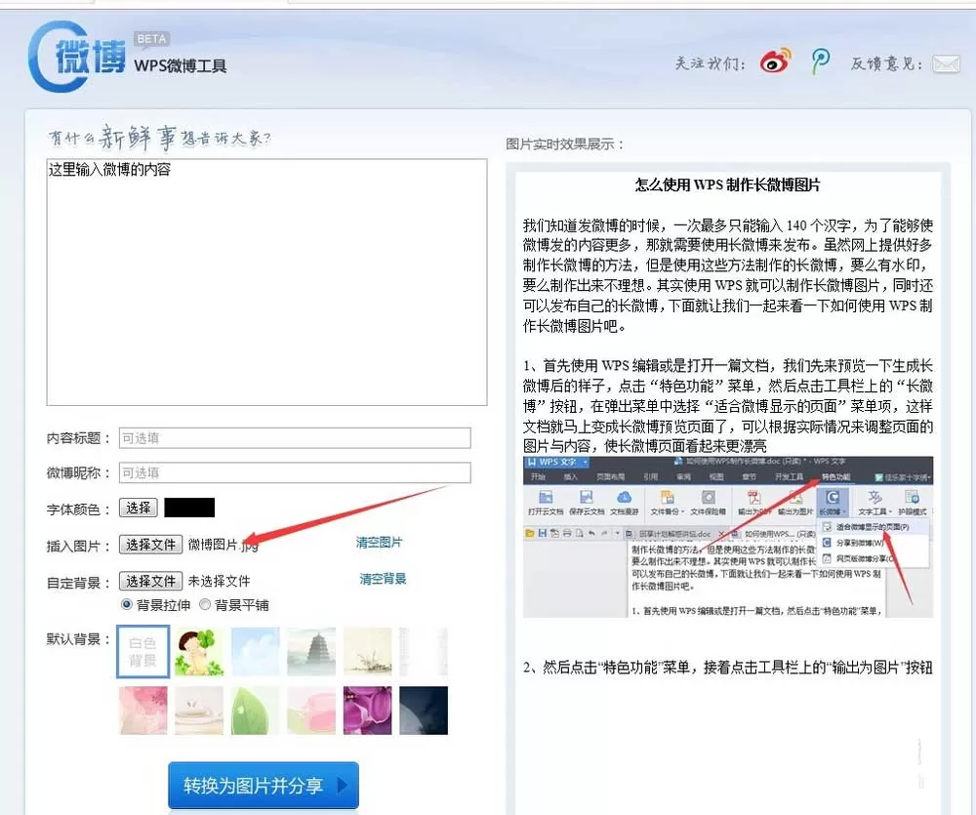This screenshot has height=815, width=976.
Task: Click preview step 2 text 然后点击特色功能菜单
Action: (728, 668)
